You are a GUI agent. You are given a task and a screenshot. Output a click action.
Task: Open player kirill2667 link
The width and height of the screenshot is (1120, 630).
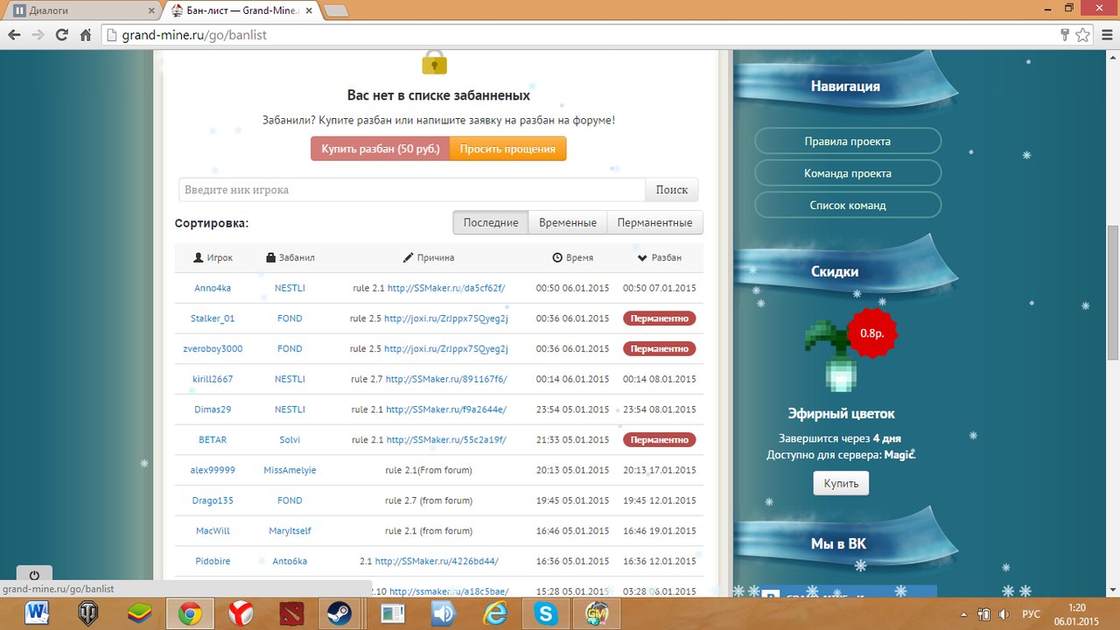pyautogui.click(x=213, y=379)
